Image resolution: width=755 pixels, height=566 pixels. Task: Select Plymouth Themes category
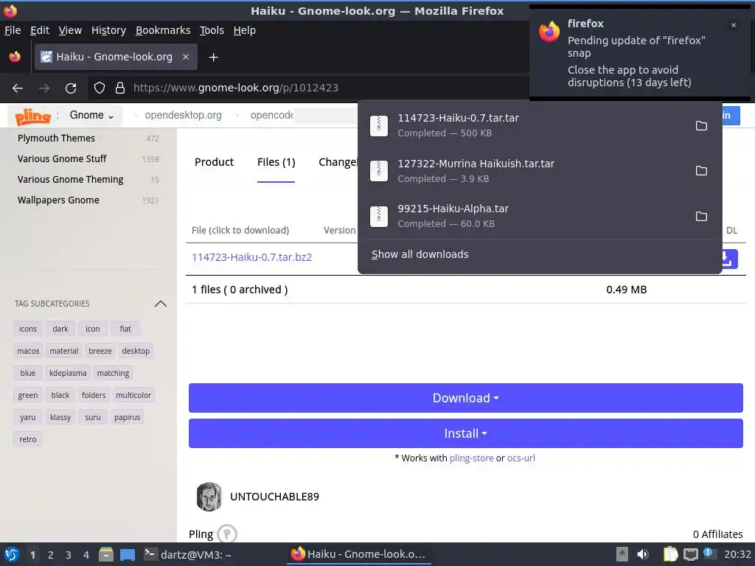pyautogui.click(x=56, y=138)
